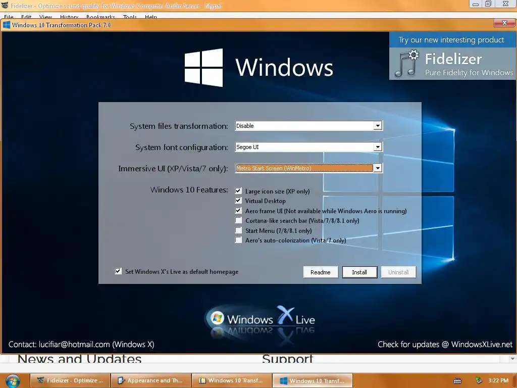Uncheck the Virtual Desktop checkbox
This screenshot has width=517, height=388.
tap(238, 201)
